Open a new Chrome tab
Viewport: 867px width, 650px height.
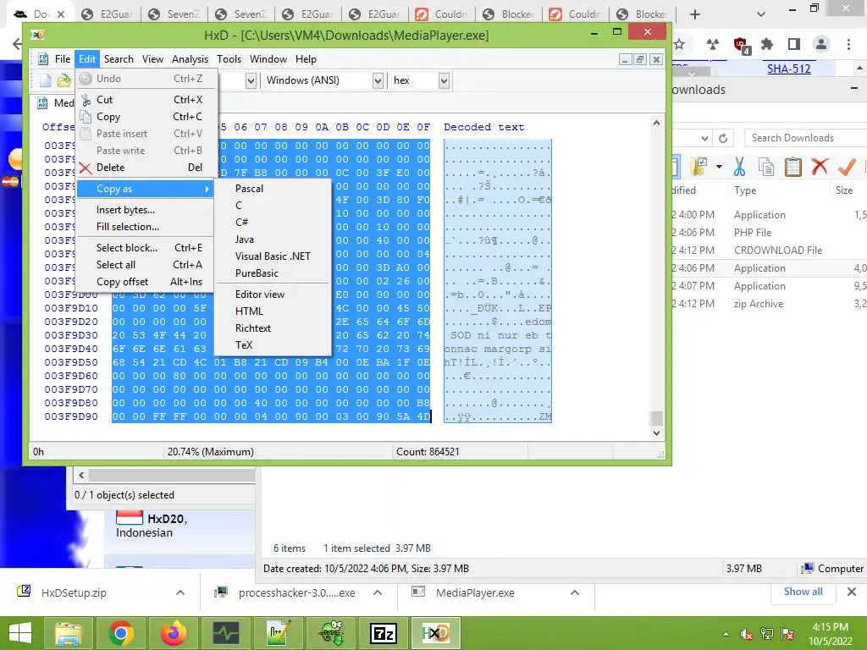[x=695, y=14]
